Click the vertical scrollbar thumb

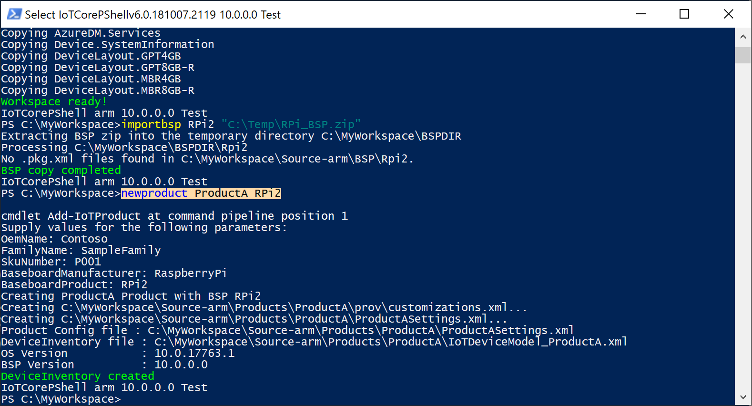(x=743, y=55)
